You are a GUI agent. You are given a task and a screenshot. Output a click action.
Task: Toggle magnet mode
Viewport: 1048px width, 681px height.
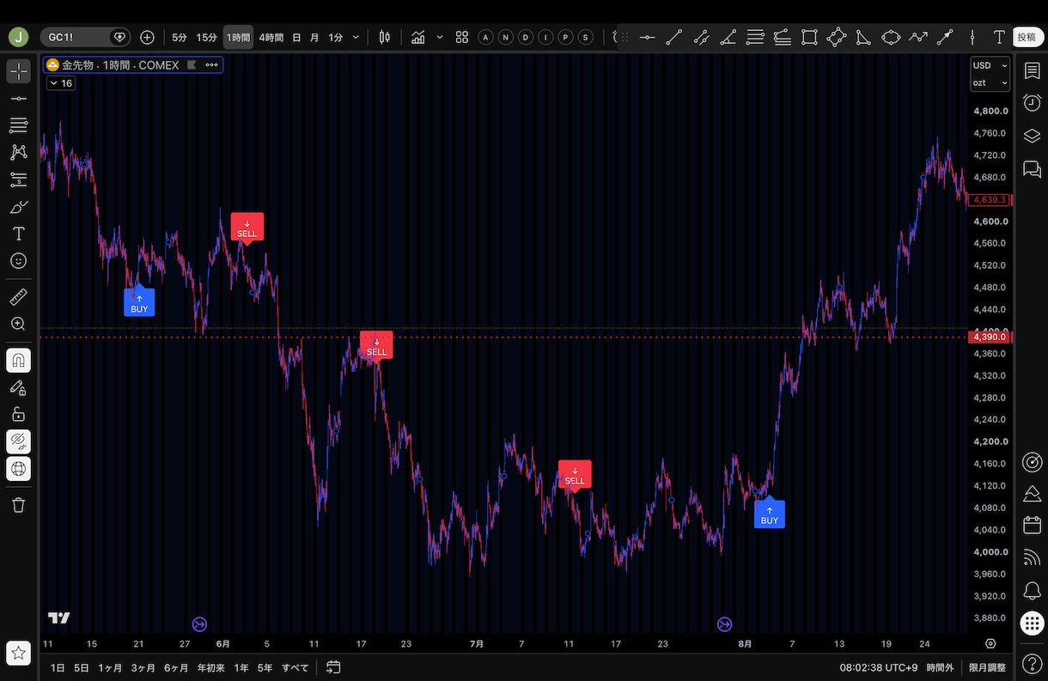(x=18, y=361)
